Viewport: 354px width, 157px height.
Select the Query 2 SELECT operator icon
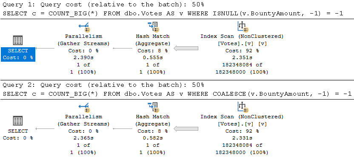click(18, 121)
